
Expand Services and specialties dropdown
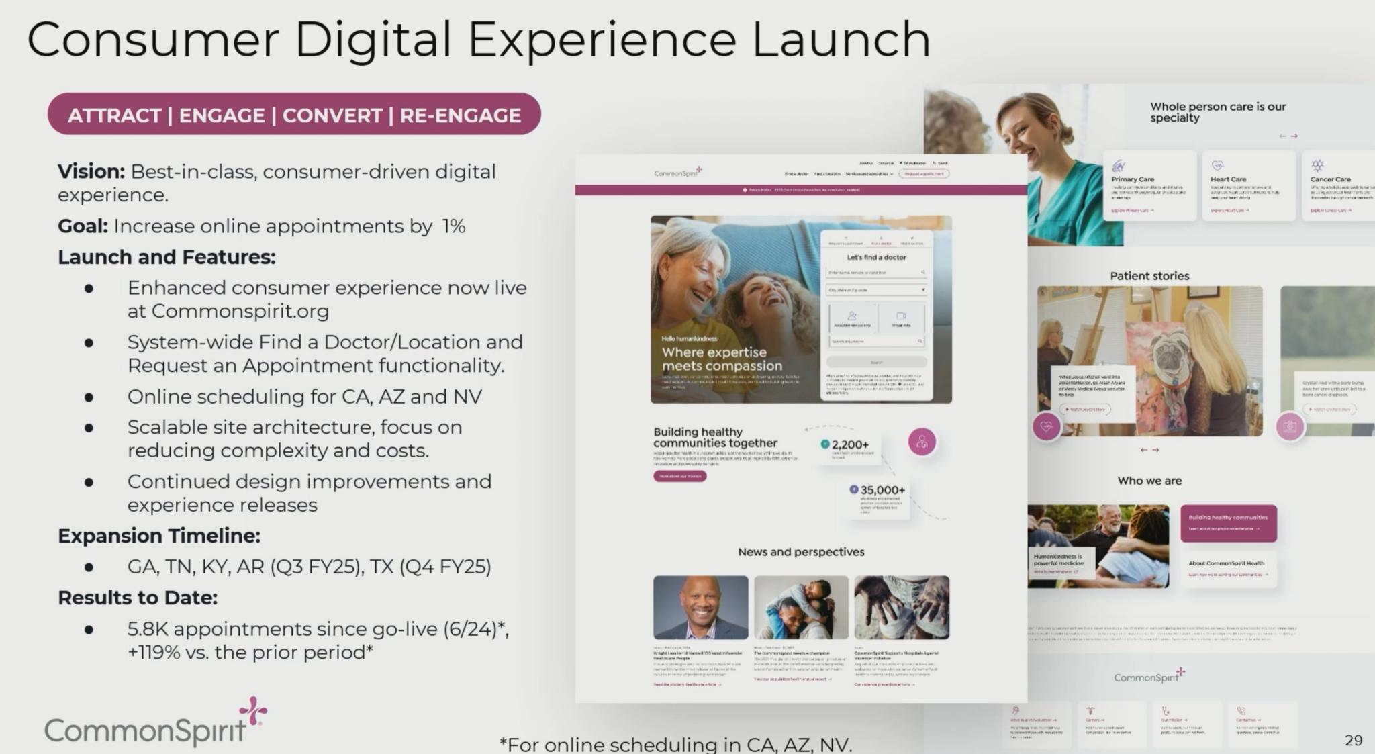tap(869, 174)
